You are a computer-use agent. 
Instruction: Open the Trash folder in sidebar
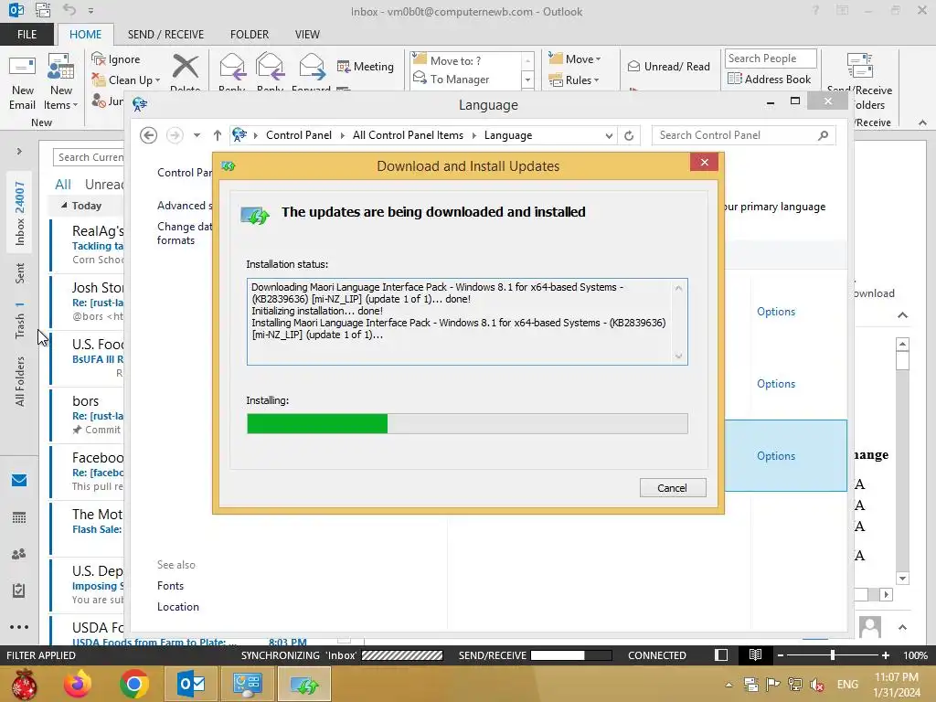[x=20, y=321]
